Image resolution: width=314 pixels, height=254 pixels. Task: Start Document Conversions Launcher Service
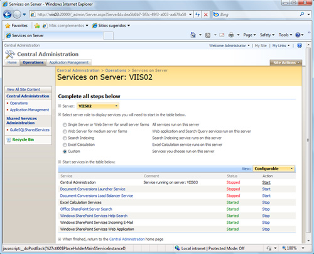266,189
